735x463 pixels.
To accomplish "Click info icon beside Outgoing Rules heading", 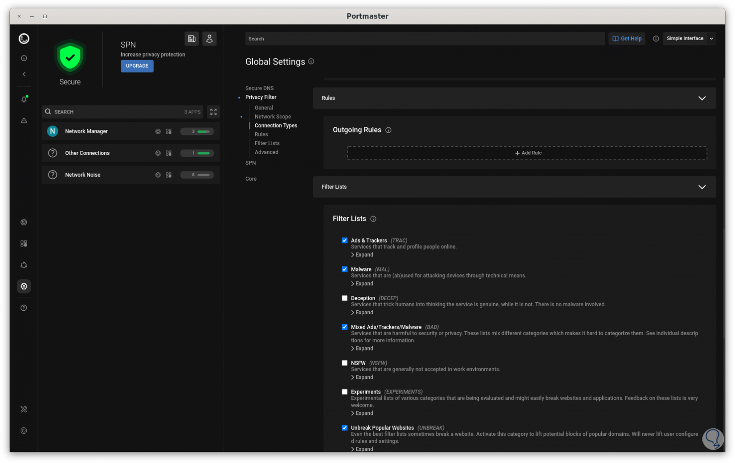I will click(388, 130).
